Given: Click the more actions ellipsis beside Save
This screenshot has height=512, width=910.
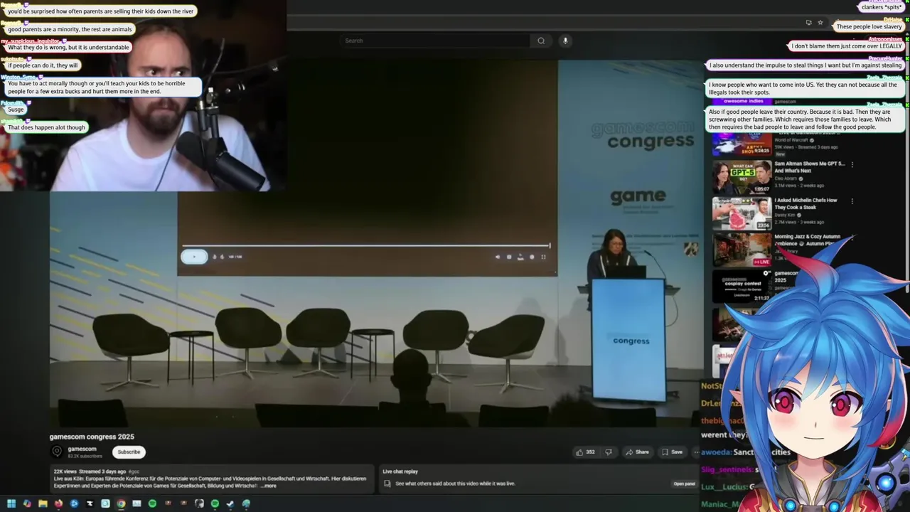Looking at the screenshot, I should pos(696,452).
